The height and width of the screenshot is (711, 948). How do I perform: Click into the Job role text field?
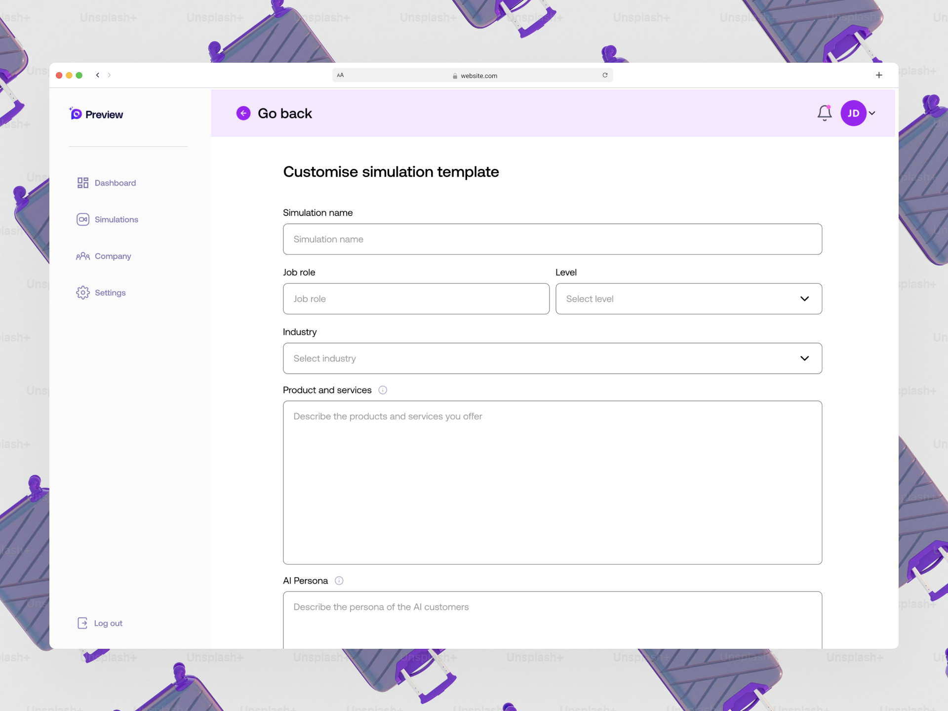coord(416,299)
